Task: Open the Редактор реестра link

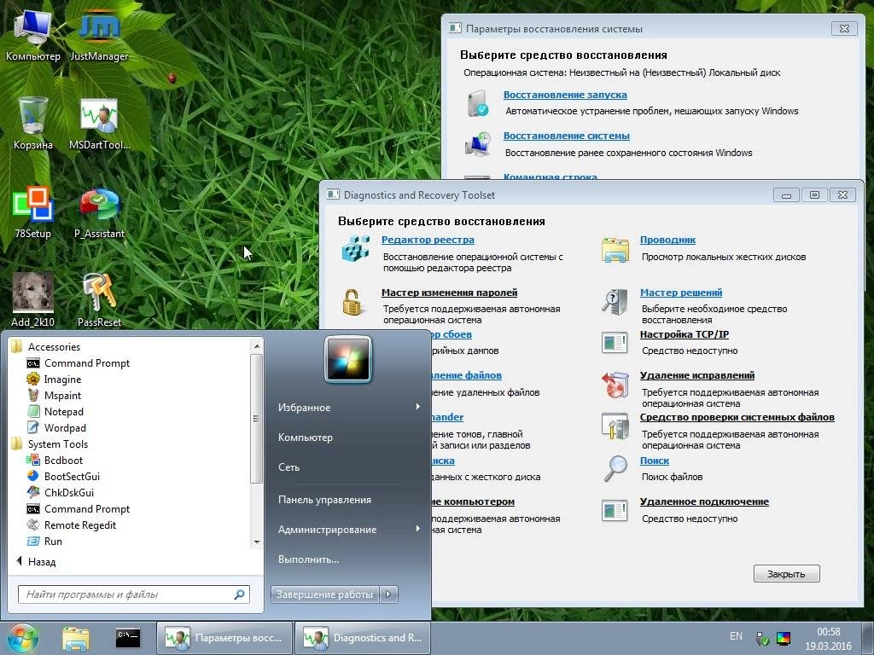Action: click(x=428, y=240)
